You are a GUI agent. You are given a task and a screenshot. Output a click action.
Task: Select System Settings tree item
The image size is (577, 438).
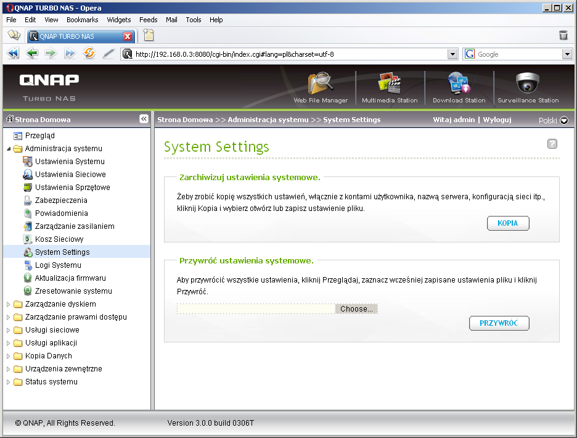point(62,252)
